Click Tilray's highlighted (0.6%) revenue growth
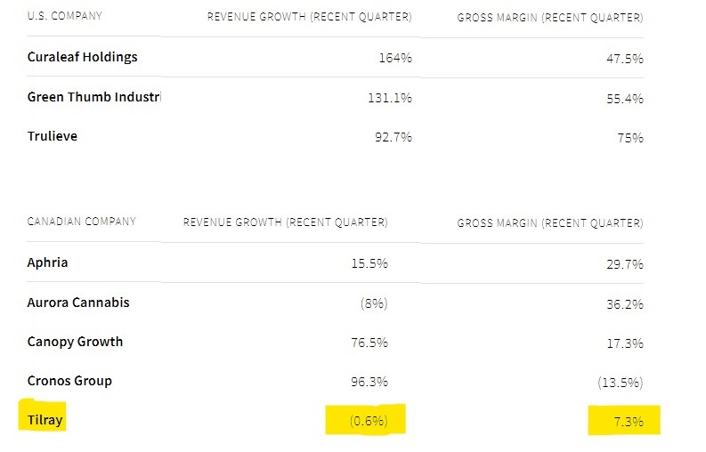The image size is (706, 452). [369, 421]
